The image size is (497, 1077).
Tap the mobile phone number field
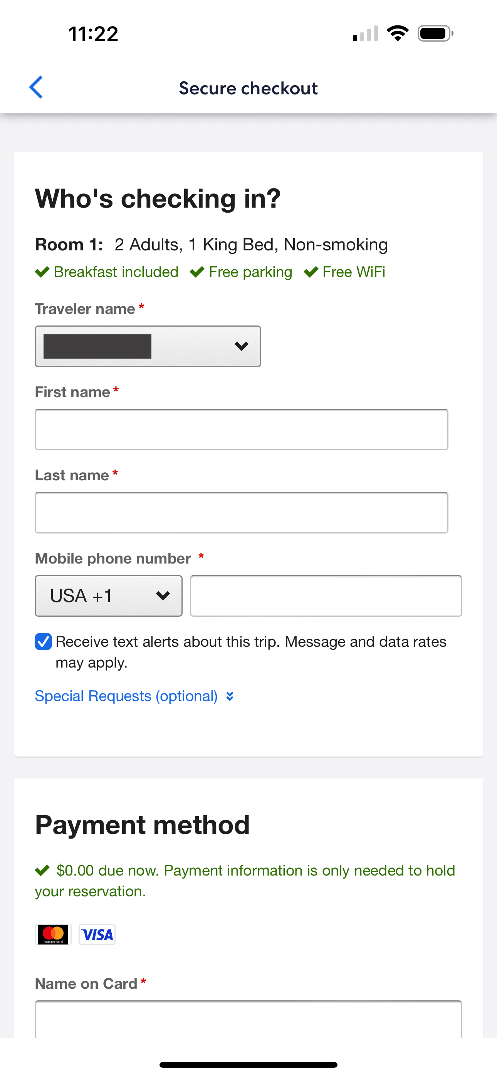click(326, 596)
